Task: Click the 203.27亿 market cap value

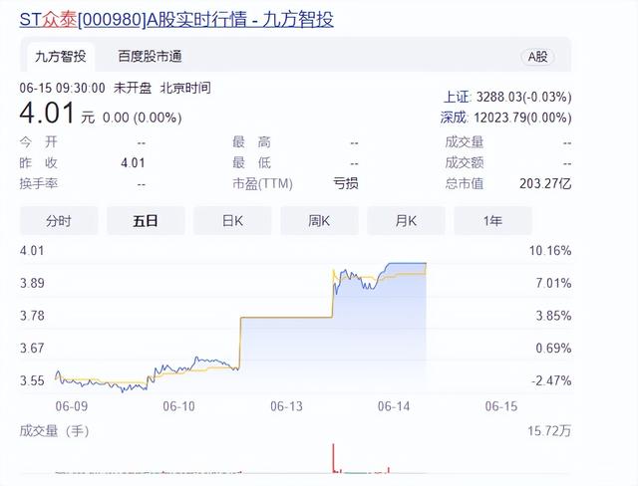Action: (x=545, y=183)
